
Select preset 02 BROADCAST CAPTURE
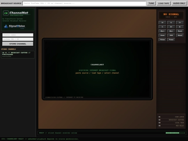tap(171, 120)
